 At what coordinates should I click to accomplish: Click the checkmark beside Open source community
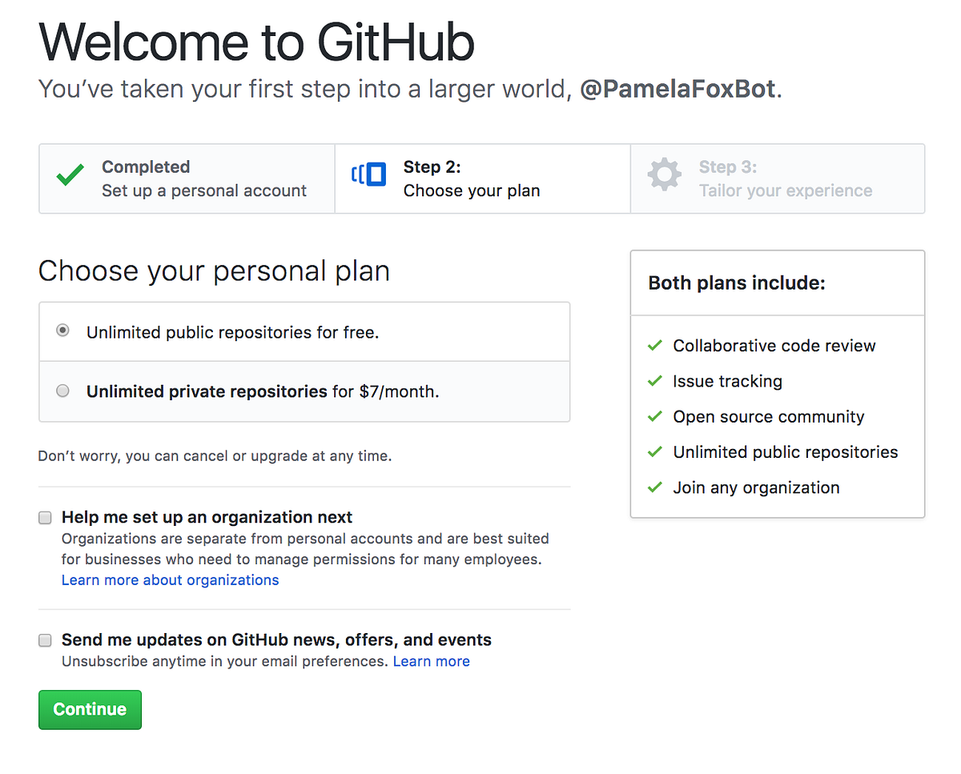(654, 415)
